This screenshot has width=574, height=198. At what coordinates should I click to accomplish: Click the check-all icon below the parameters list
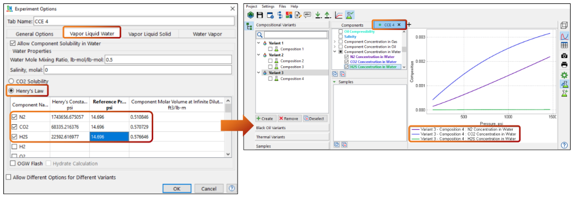335,74
